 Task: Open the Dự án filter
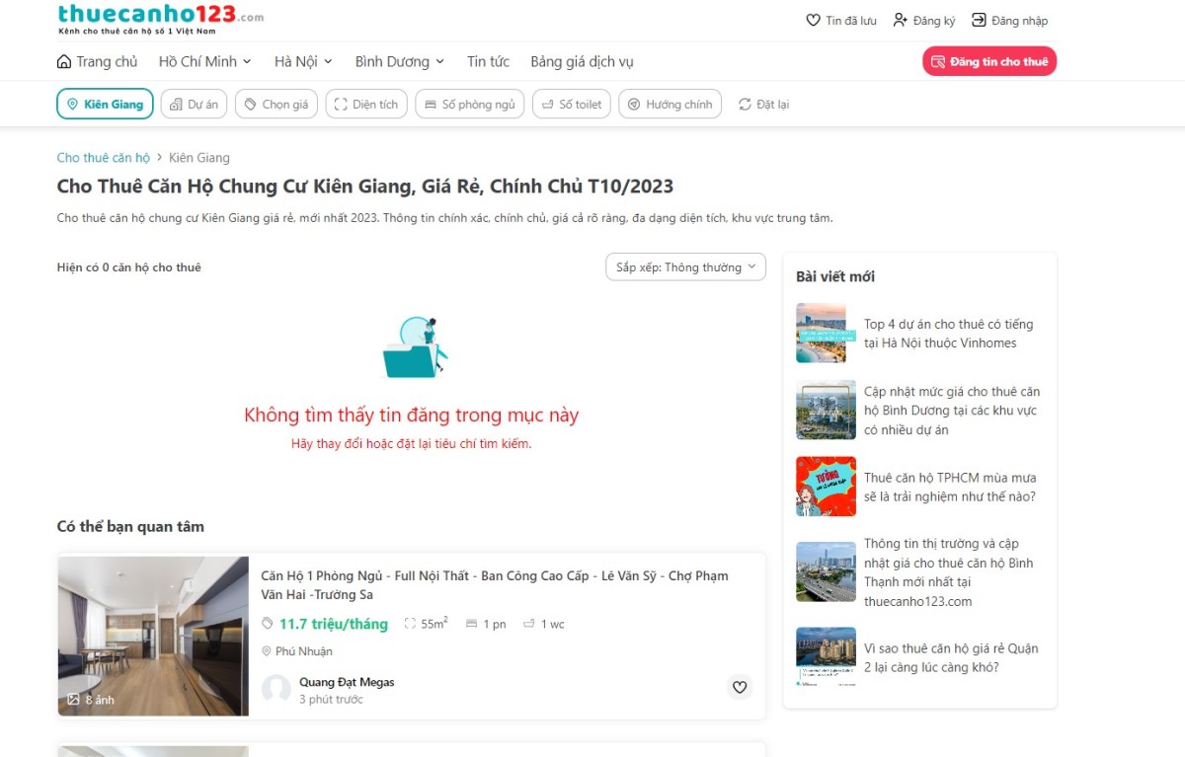pyautogui.click(x=195, y=105)
